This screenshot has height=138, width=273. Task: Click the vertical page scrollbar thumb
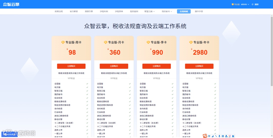tap(272, 51)
